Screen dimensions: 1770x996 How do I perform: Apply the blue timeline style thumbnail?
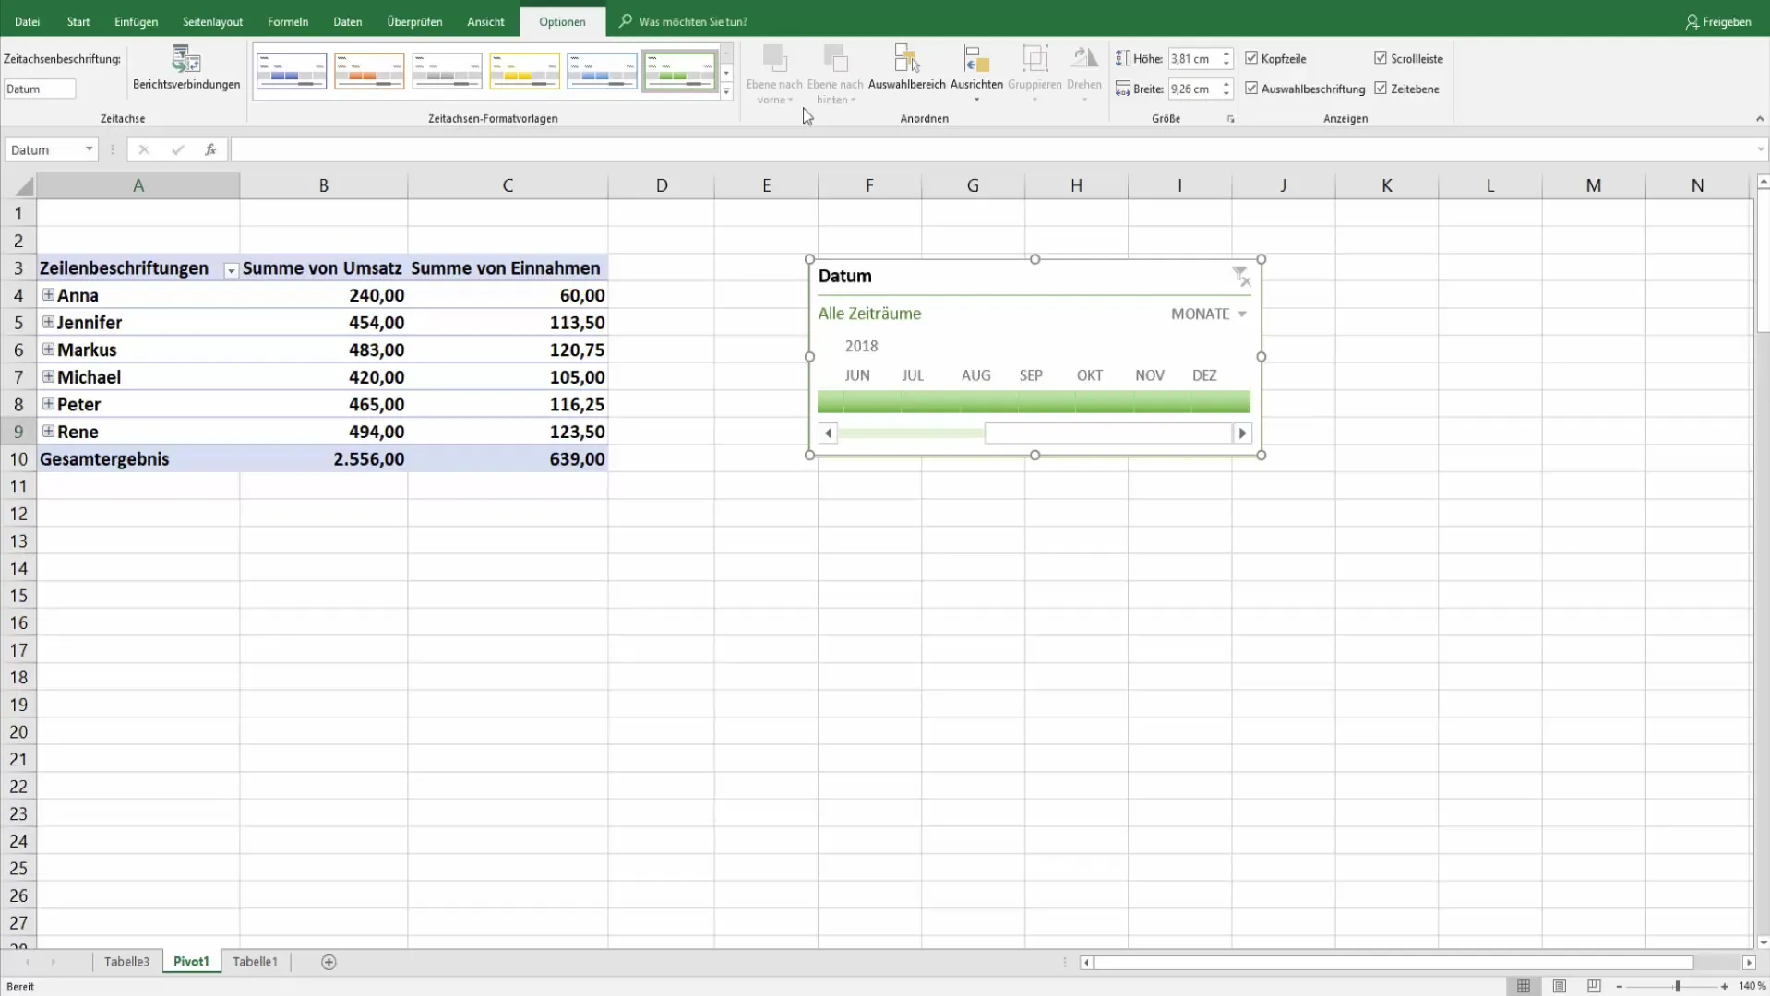[x=292, y=71]
